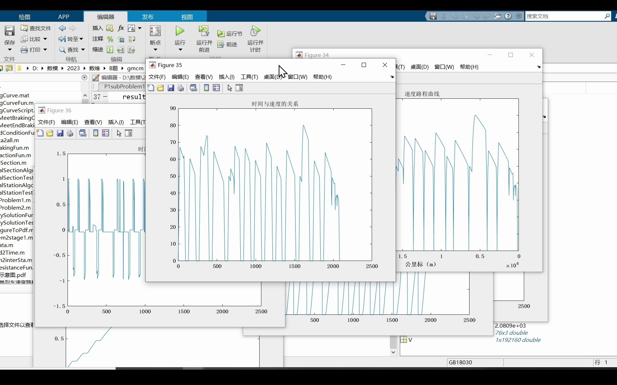Image resolution: width=617 pixels, height=385 pixels.
Task: Select the Edit Plot arrow tool in Figure 35
Action: pos(230,88)
